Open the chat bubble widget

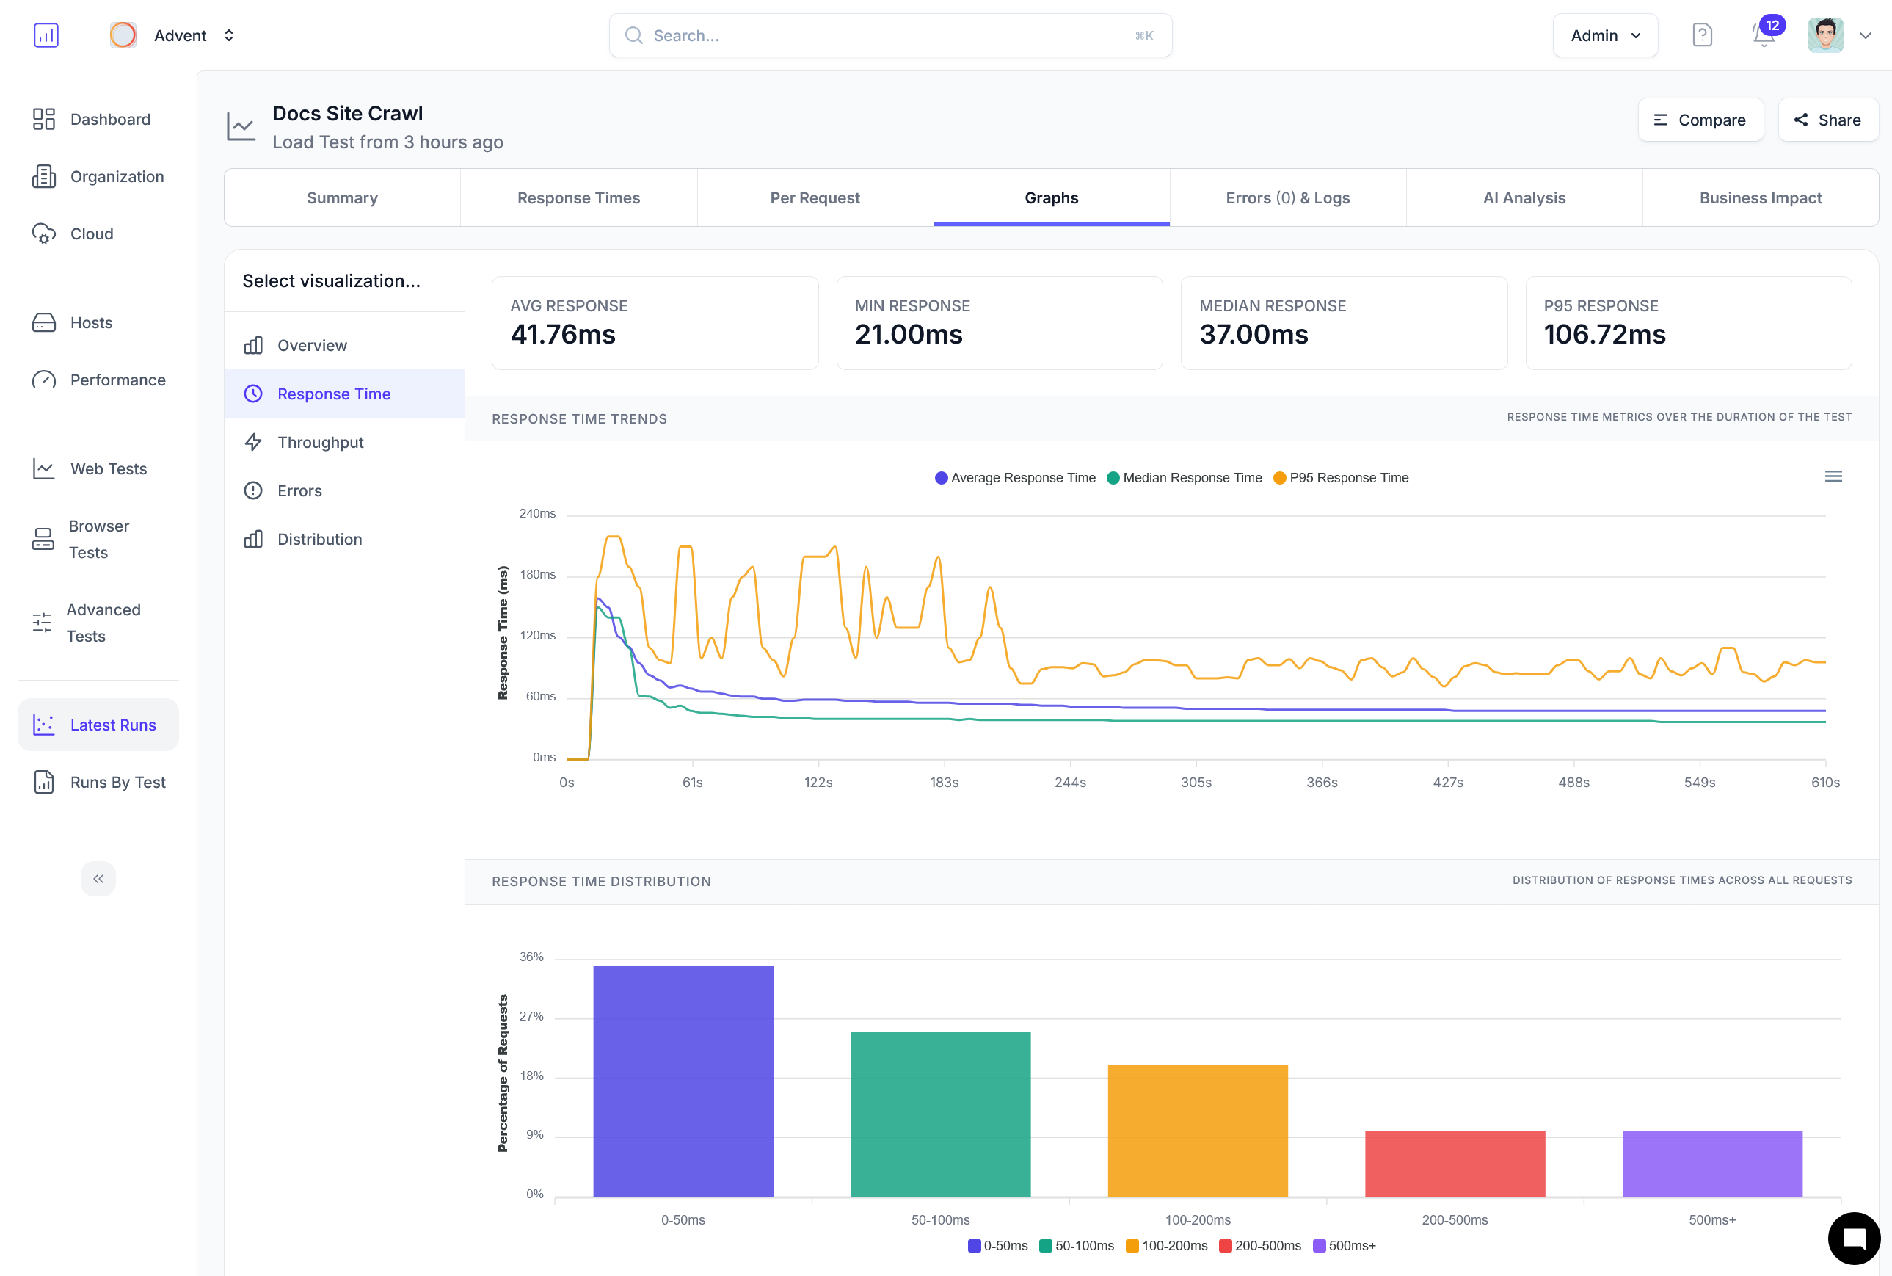pyautogui.click(x=1853, y=1239)
